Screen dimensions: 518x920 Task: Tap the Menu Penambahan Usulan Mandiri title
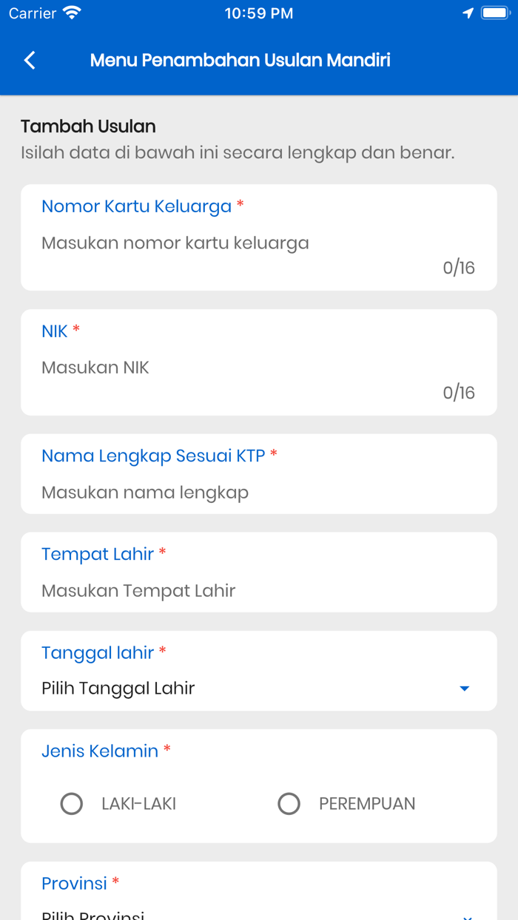239,60
